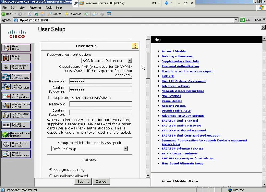Open the View menu
The width and height of the screenshot is (266, 192).
pos(22,8)
